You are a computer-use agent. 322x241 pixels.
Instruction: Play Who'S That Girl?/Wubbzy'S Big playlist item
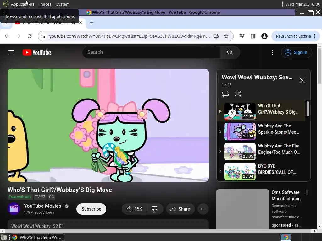click(261, 111)
